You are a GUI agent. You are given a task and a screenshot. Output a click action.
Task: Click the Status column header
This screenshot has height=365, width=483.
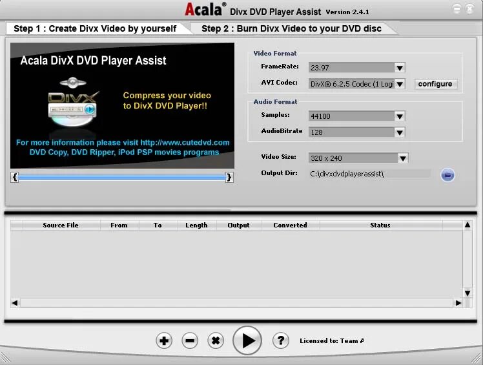point(380,225)
